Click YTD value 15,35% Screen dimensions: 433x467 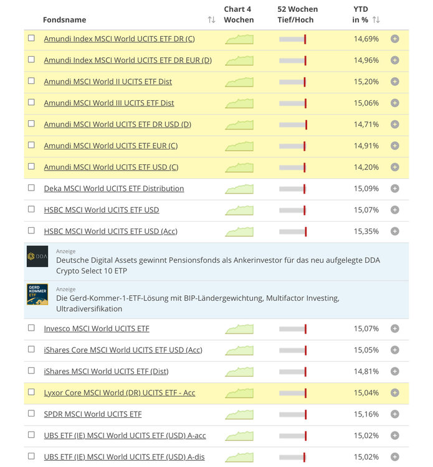[x=366, y=232]
